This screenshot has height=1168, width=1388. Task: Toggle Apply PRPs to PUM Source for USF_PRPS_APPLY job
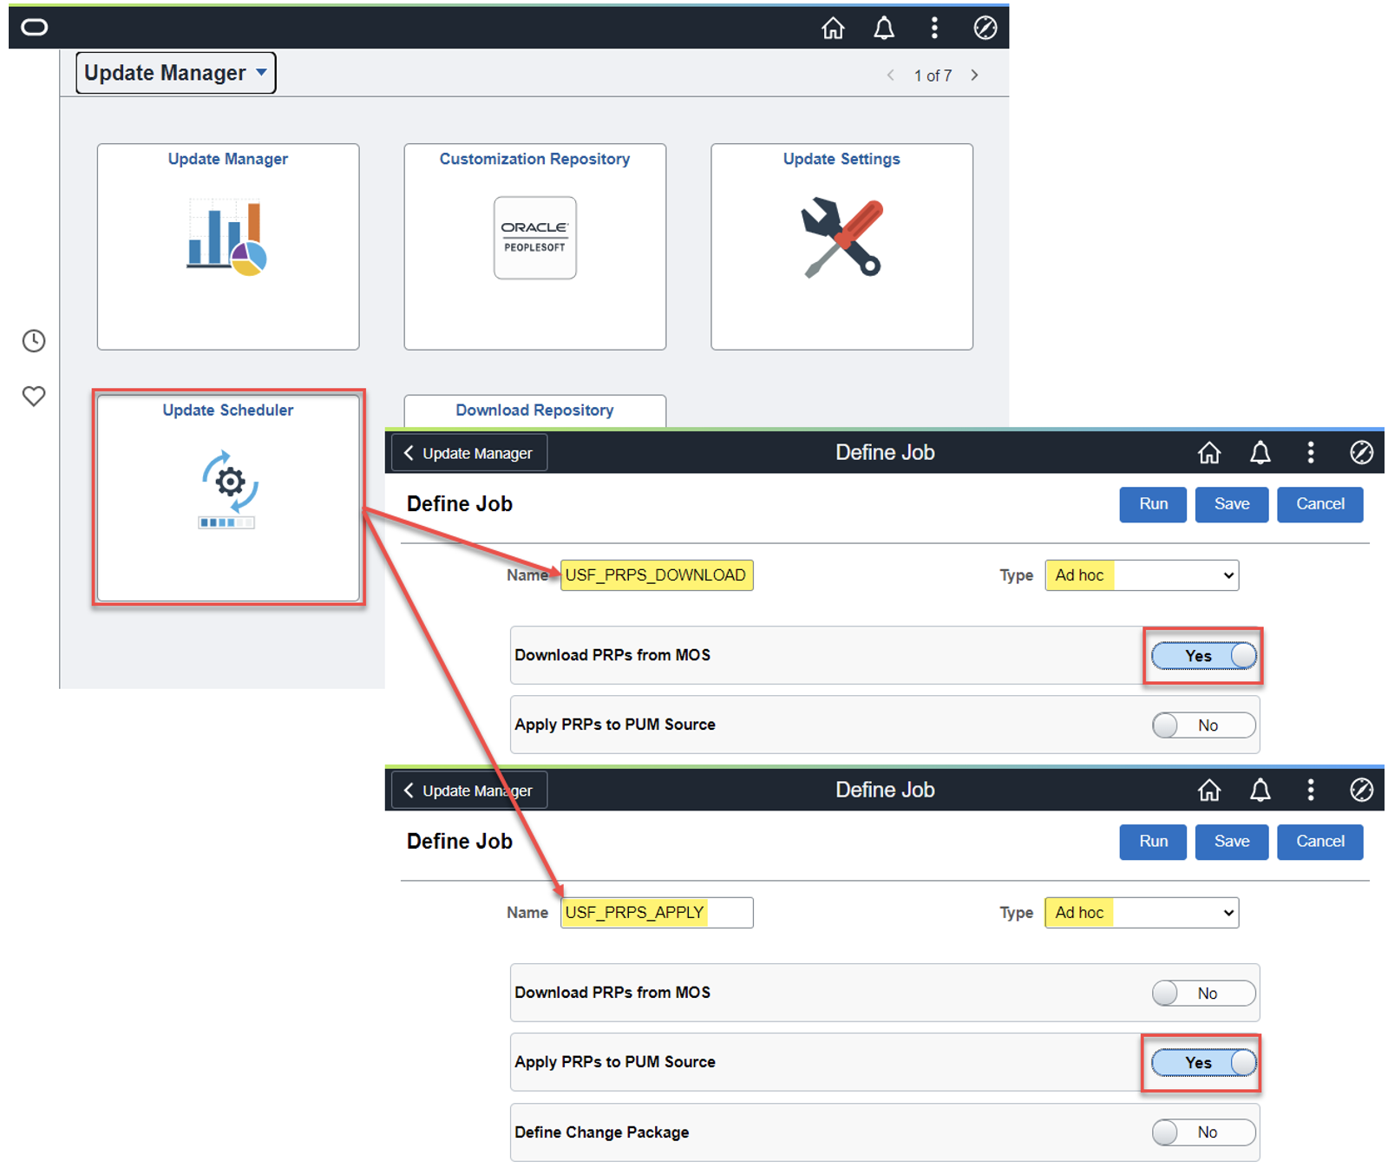coord(1204,1063)
